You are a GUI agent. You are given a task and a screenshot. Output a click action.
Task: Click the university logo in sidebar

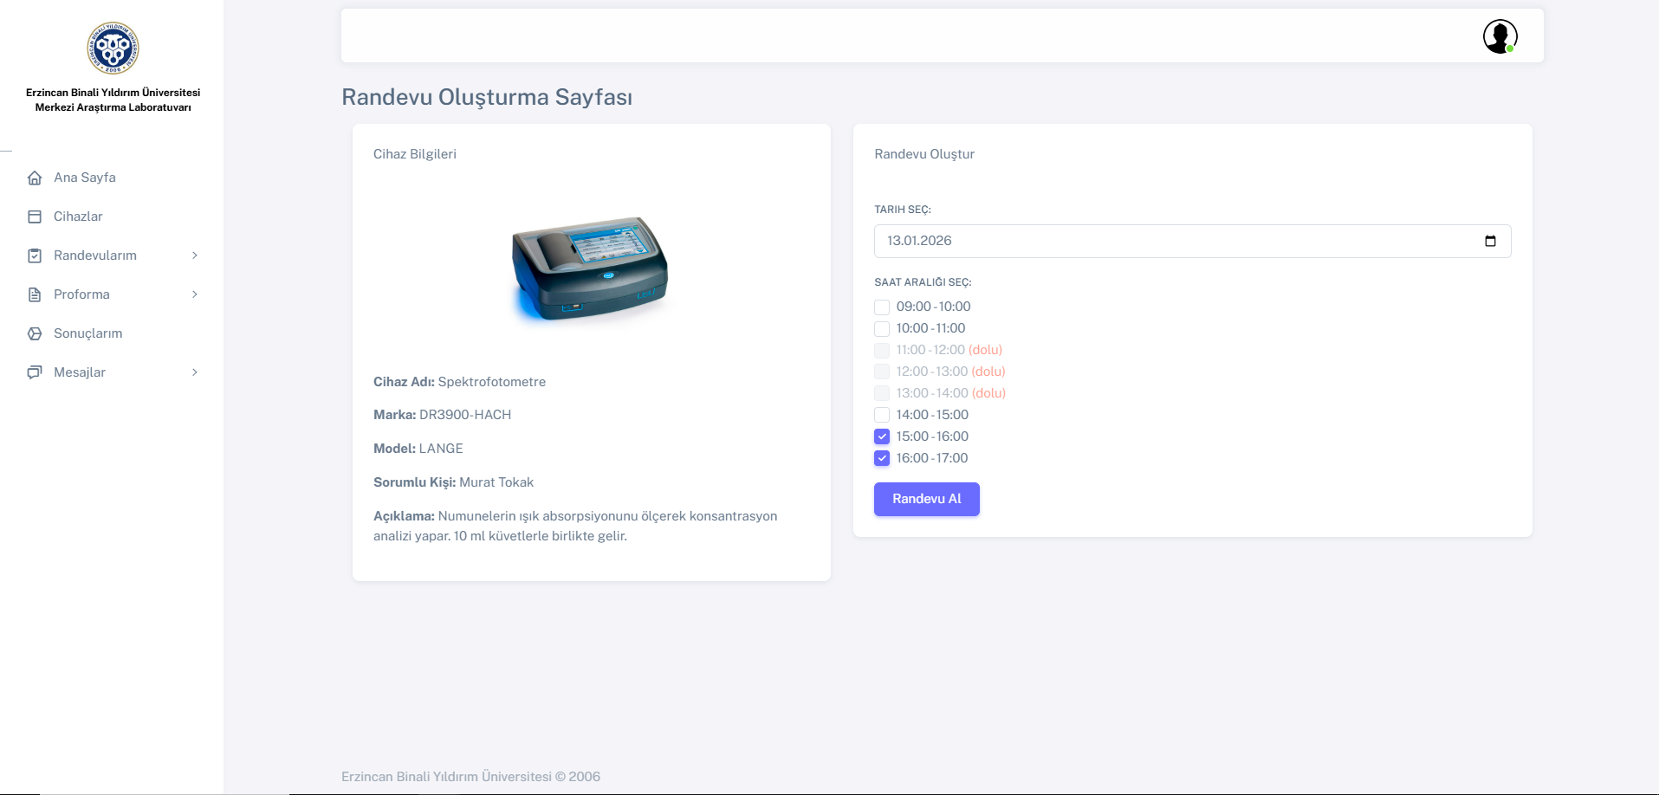pyautogui.click(x=113, y=48)
